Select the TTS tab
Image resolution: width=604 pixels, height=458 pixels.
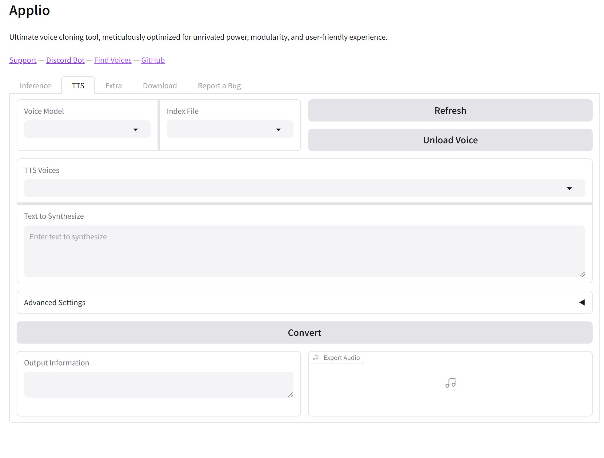(78, 86)
